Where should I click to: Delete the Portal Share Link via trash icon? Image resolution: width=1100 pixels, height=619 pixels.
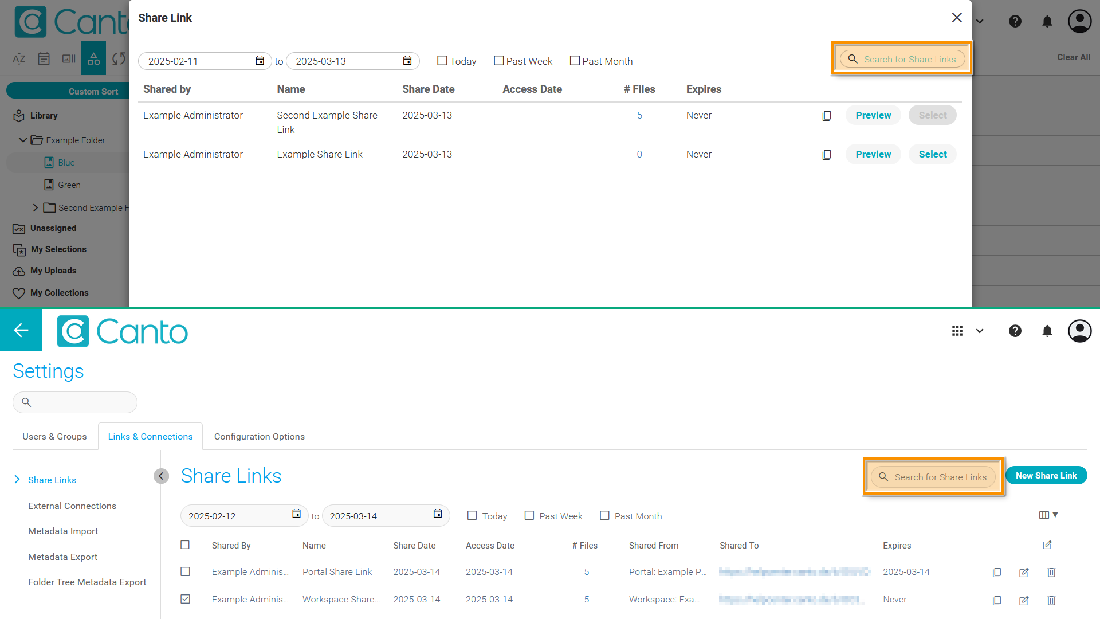click(x=1051, y=572)
